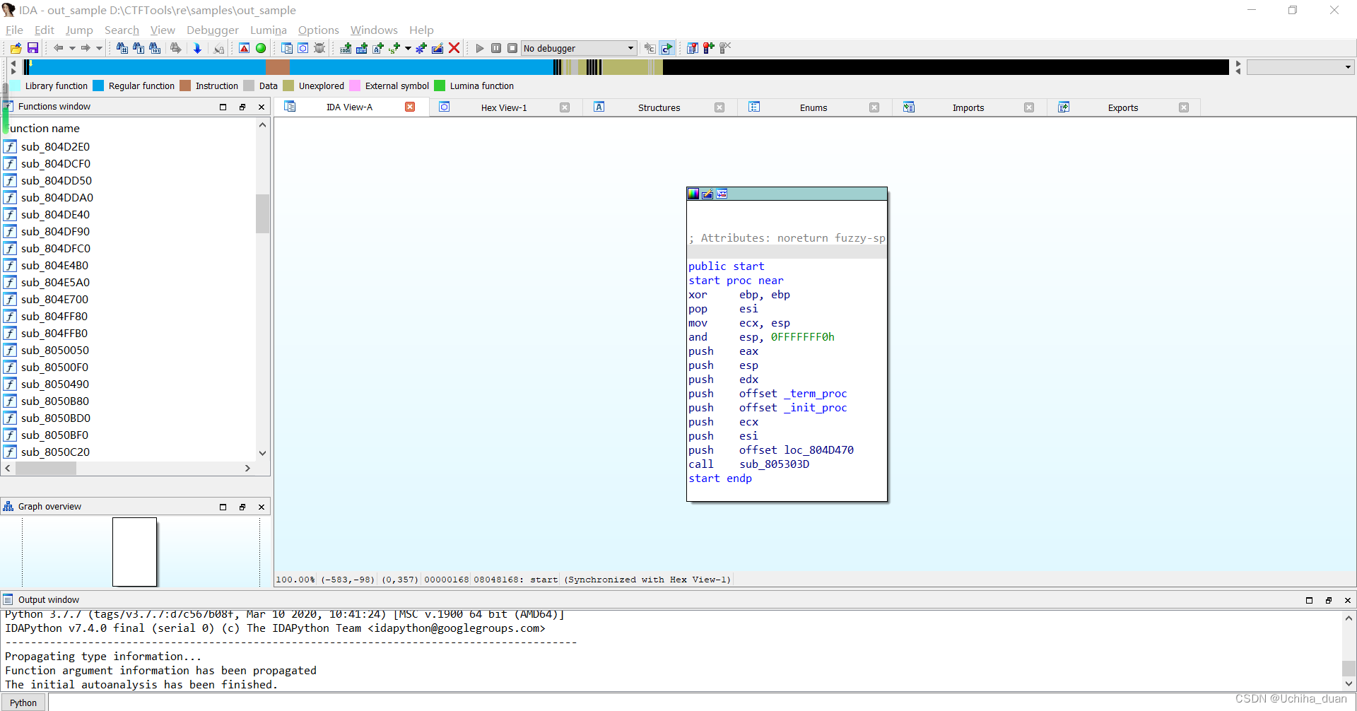Click the highlighted C refresh toolbar icon
This screenshot has width=1357, height=711.
coord(666,48)
